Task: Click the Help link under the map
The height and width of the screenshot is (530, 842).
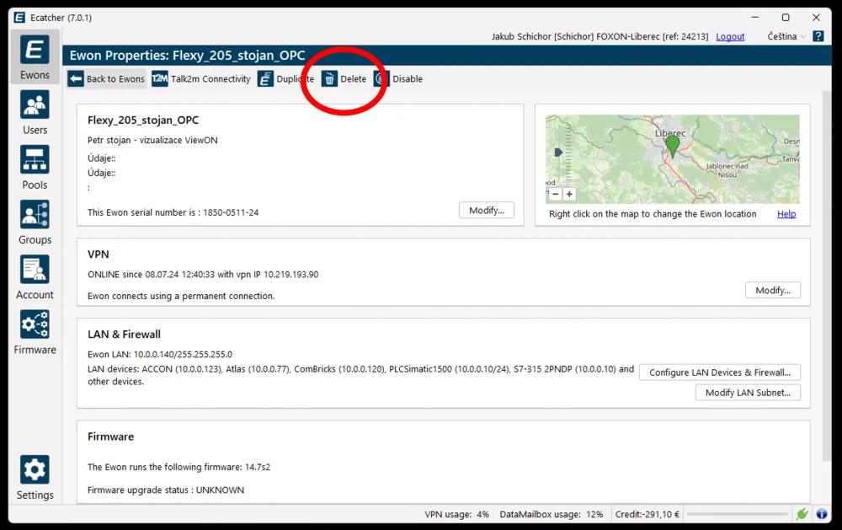Action: pyautogui.click(x=786, y=214)
